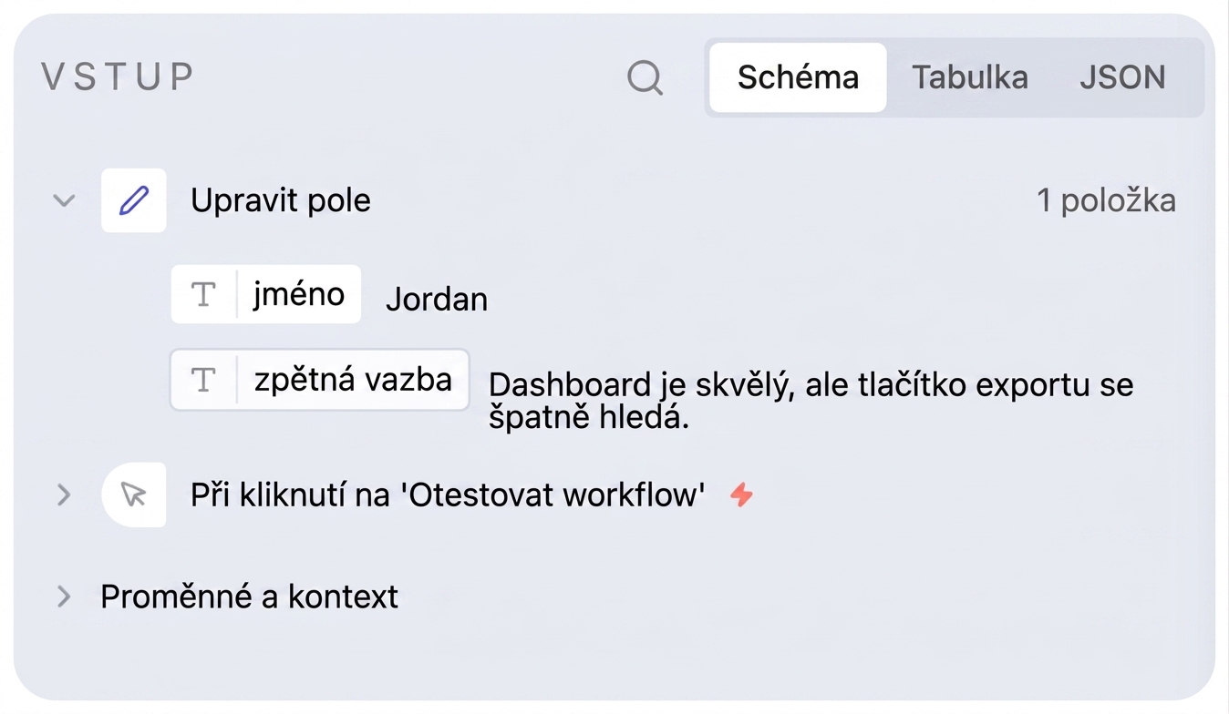This screenshot has width=1229, height=714.
Task: Click the 1 položka item count
Action: tap(1106, 200)
